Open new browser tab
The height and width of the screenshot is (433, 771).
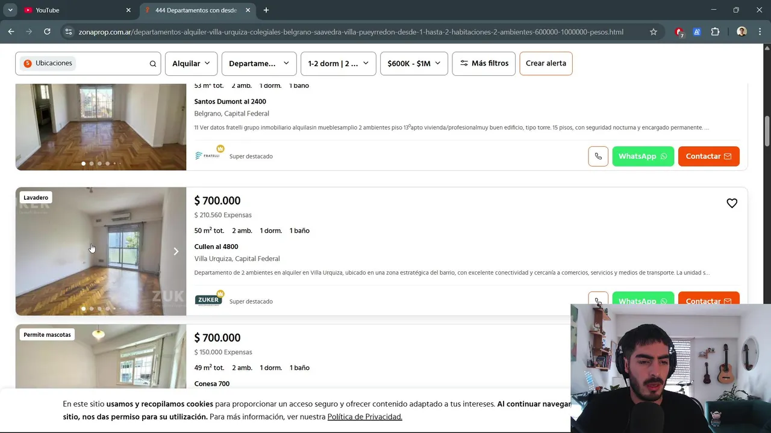click(266, 10)
